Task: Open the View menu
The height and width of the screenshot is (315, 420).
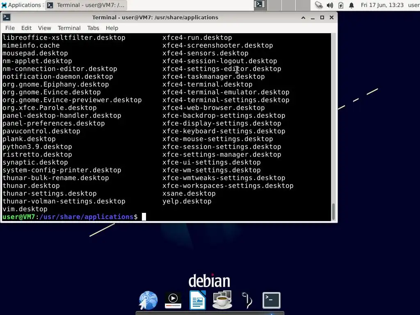Action: tap(44, 28)
